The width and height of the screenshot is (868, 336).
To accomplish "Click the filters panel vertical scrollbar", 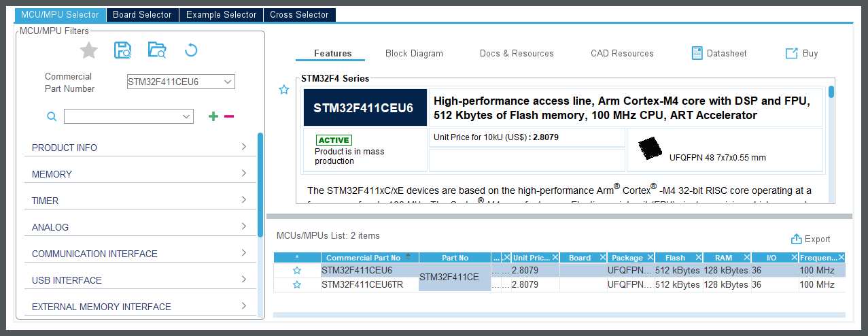I will [260, 184].
